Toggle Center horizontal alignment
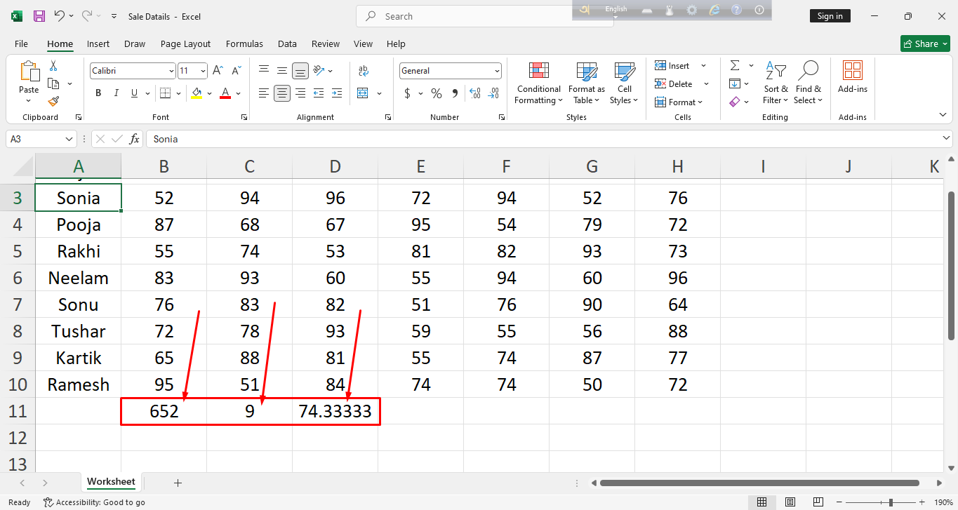The width and height of the screenshot is (958, 510). (x=282, y=93)
